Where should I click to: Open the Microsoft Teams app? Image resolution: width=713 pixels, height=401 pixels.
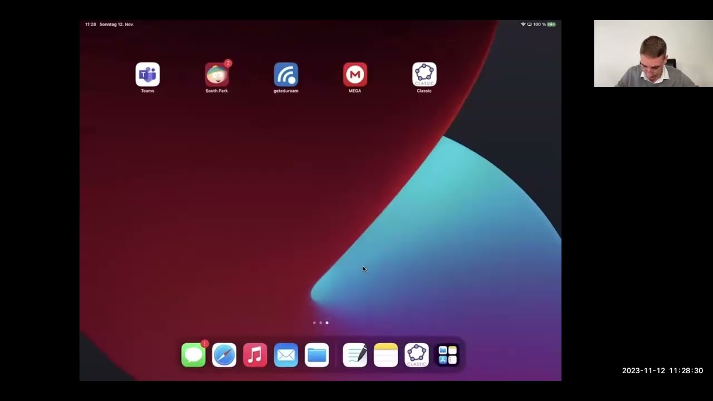coord(148,75)
